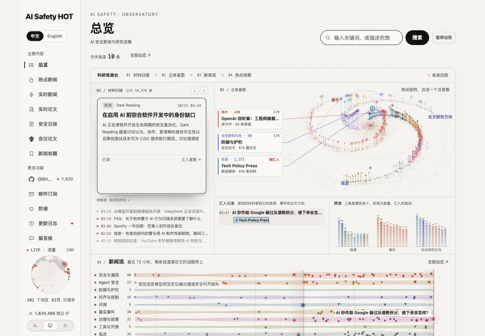The width and height of the screenshot is (485, 336).
Task: Show the previous material card arrow
Action: pos(194,91)
